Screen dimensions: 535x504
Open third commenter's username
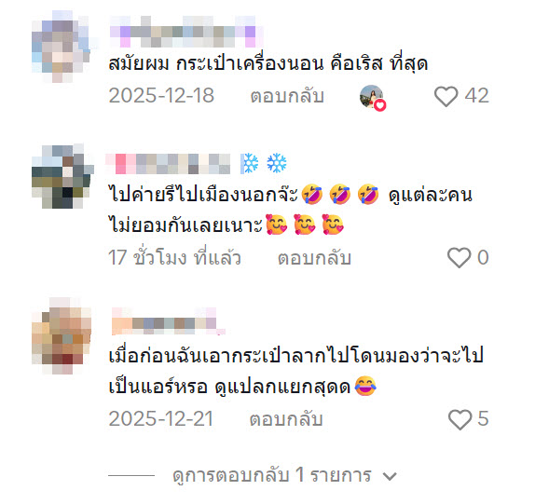tap(169, 321)
